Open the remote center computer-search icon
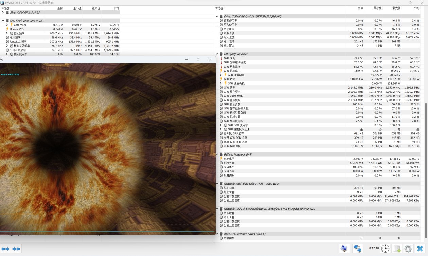Viewport: 428px width, 256px height. tap(344, 249)
